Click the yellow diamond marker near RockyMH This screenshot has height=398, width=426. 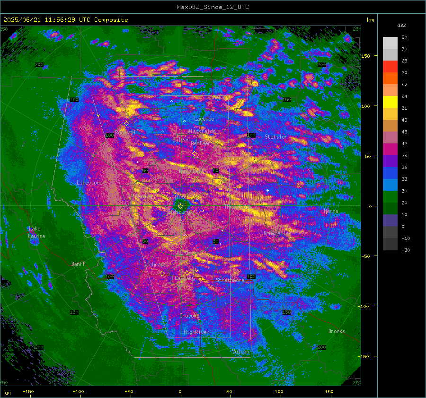[126, 124]
